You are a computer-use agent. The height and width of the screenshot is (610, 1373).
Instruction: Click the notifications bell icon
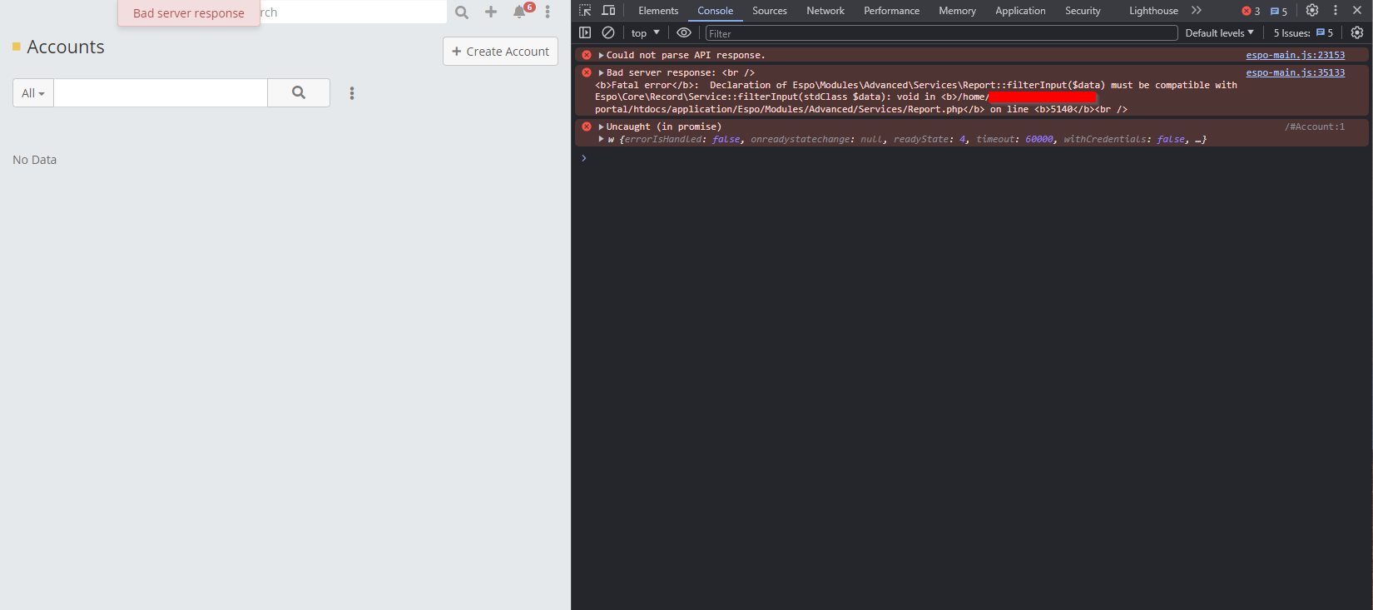click(x=519, y=12)
